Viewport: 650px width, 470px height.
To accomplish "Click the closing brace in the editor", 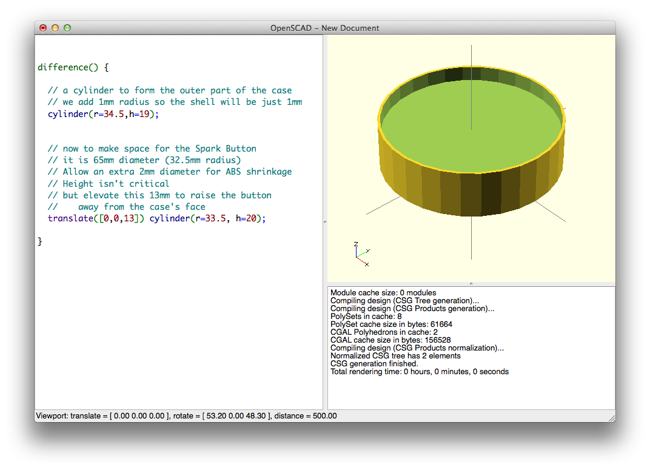I will 39,241.
